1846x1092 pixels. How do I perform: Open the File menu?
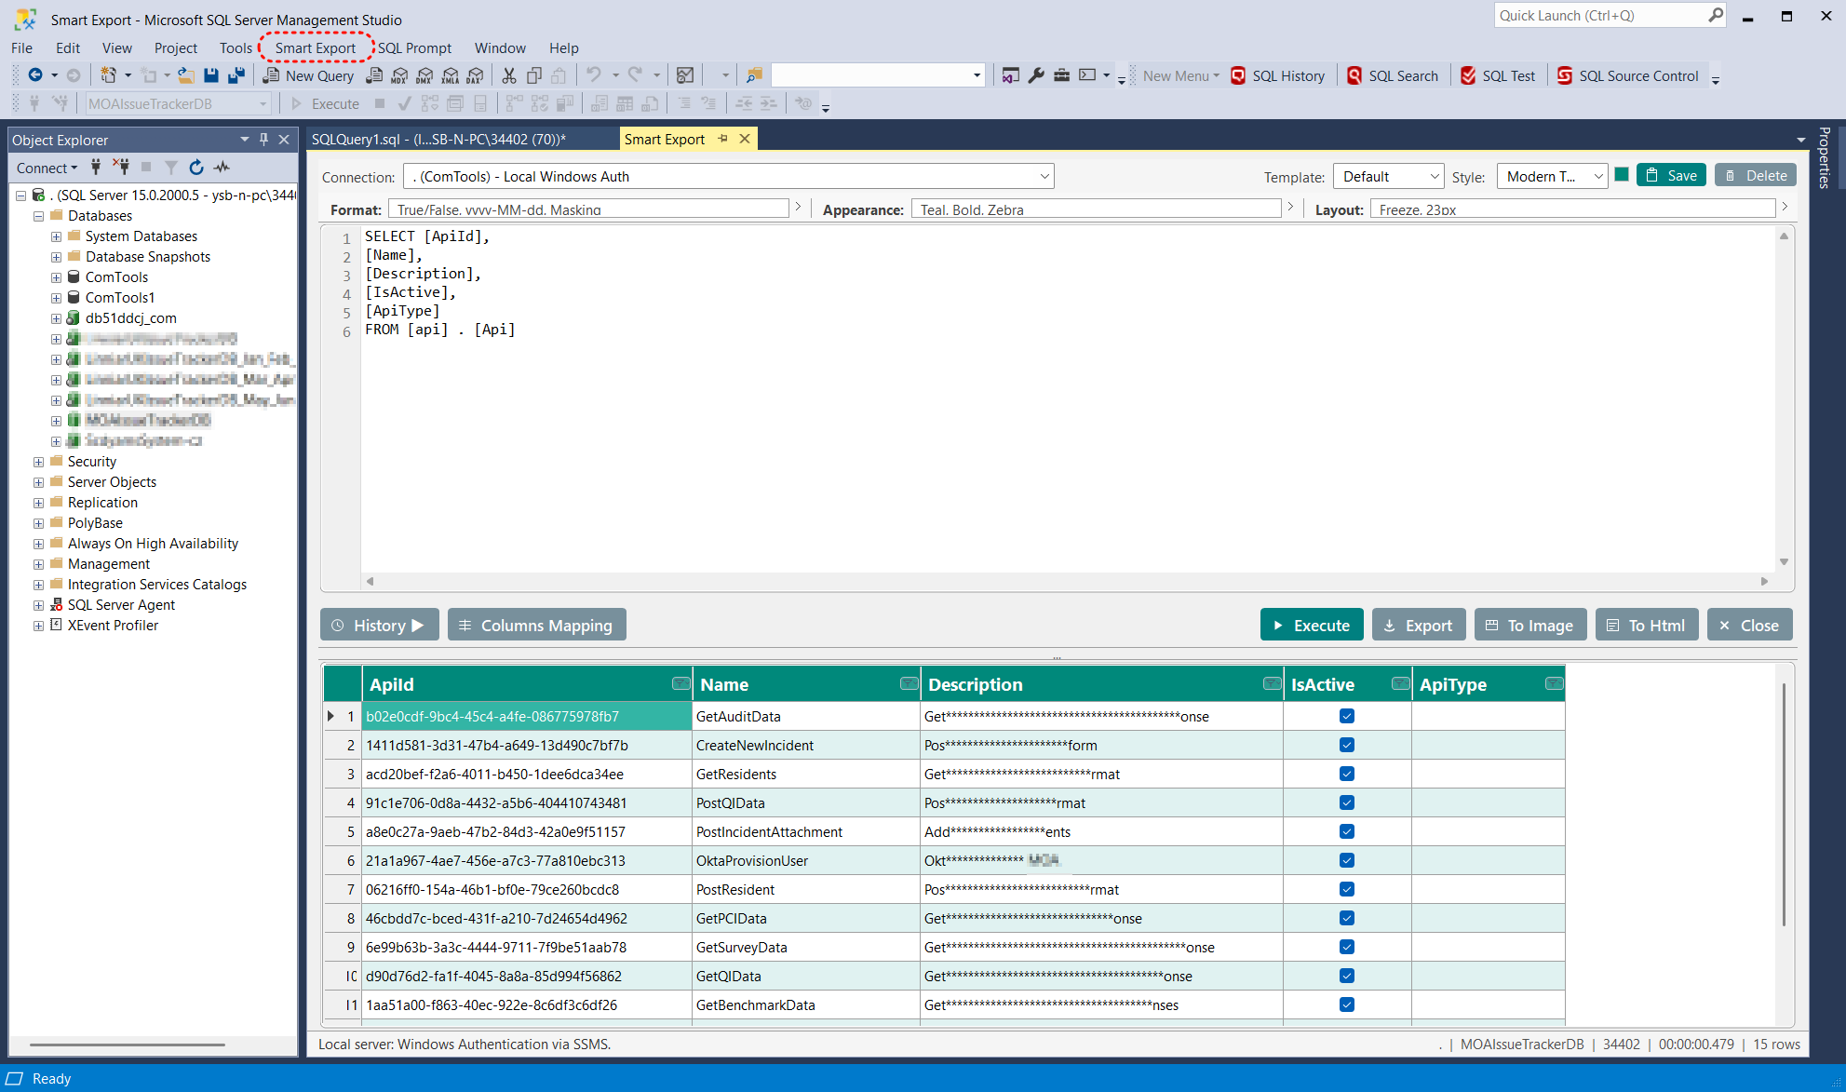coord(21,47)
